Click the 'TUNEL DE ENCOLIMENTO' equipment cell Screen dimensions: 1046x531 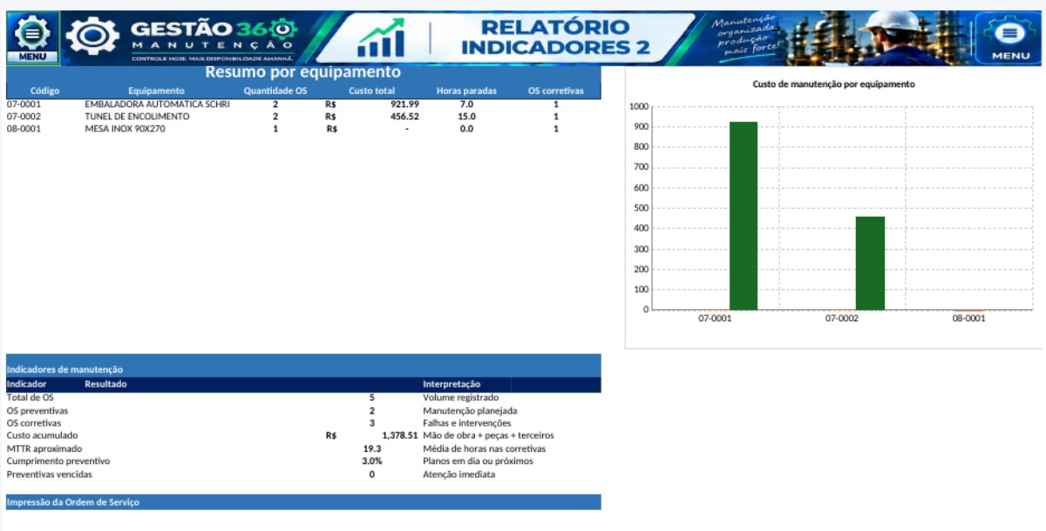(137, 117)
